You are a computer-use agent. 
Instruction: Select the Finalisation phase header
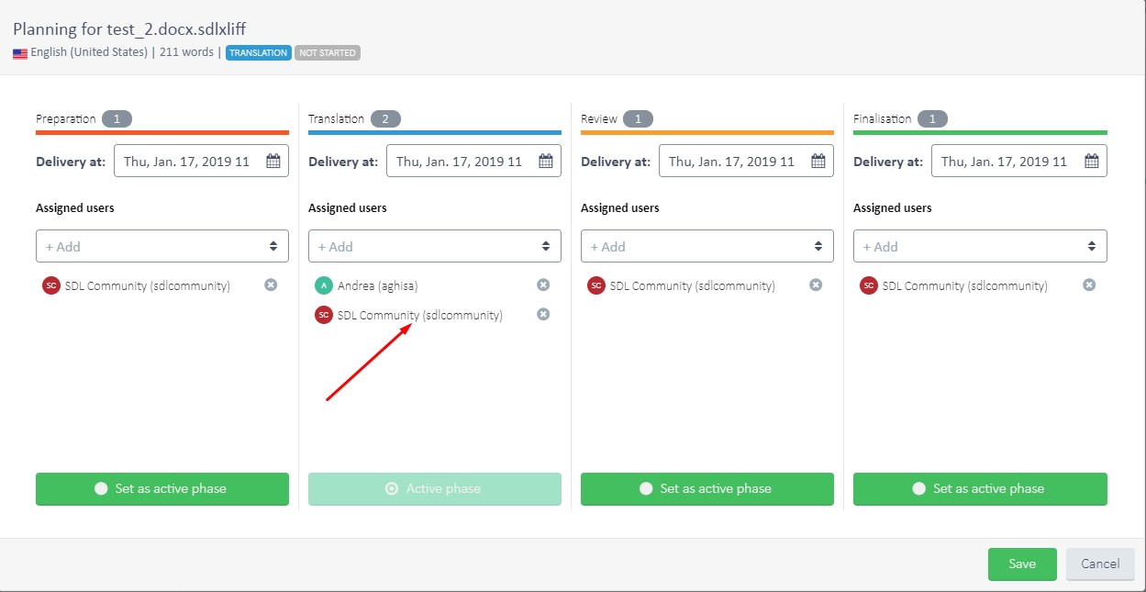coord(882,118)
